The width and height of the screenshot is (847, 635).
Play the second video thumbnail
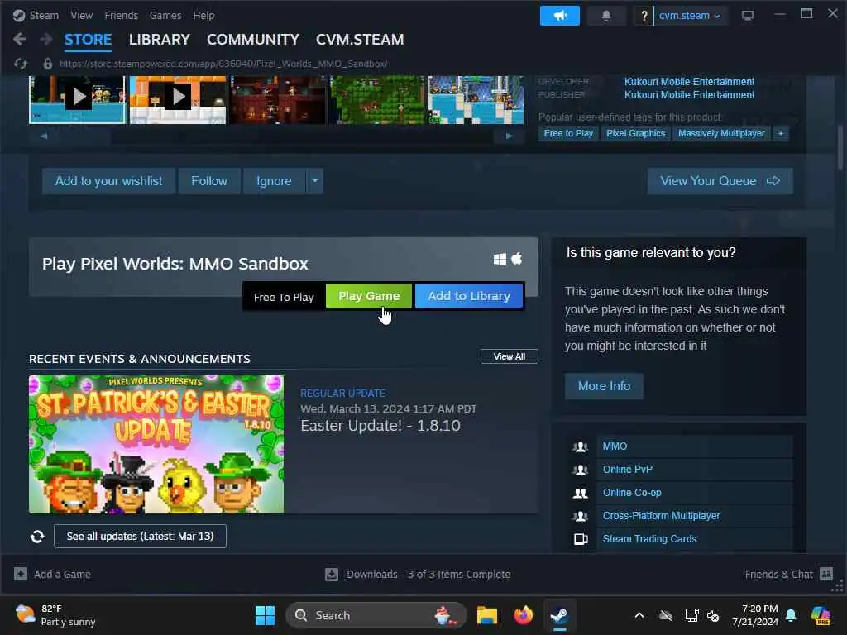coord(178,99)
